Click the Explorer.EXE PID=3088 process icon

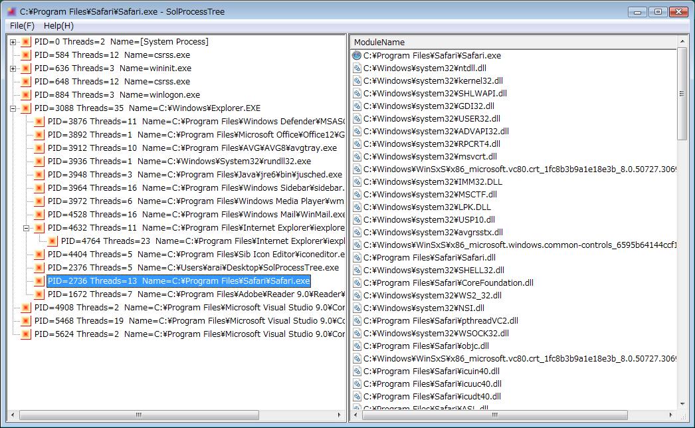point(26,108)
